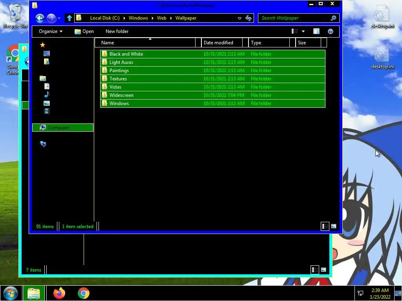Sort by the Date modified column header
Image resolution: width=402 pixels, height=301 pixels.
point(222,43)
